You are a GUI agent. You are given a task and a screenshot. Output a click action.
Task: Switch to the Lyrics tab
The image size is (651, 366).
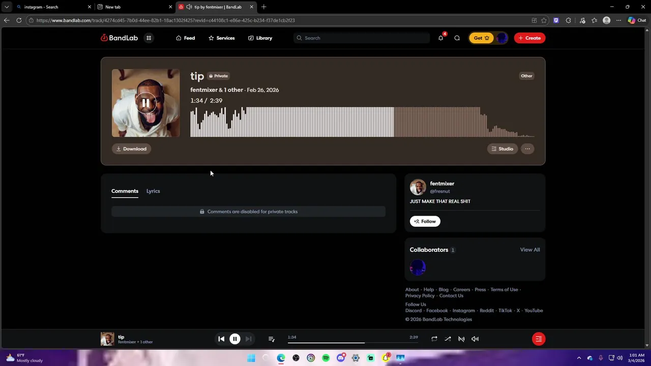click(x=153, y=191)
